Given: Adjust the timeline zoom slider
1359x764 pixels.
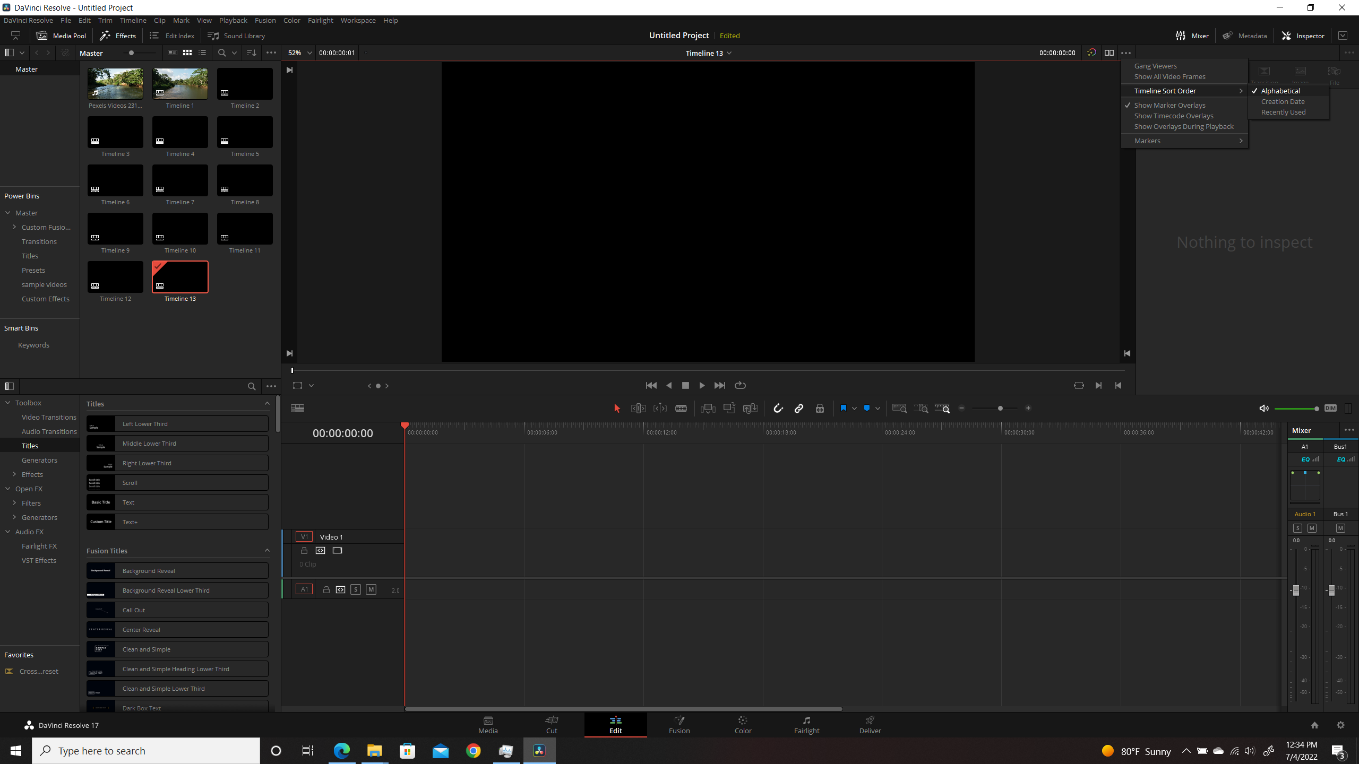Looking at the screenshot, I should [x=1000, y=408].
